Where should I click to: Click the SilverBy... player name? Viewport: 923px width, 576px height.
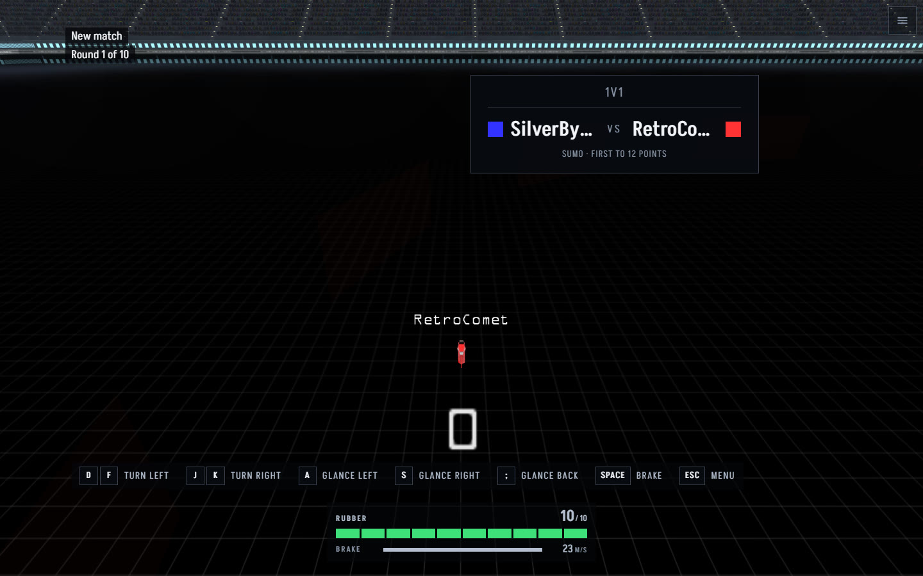click(x=551, y=129)
